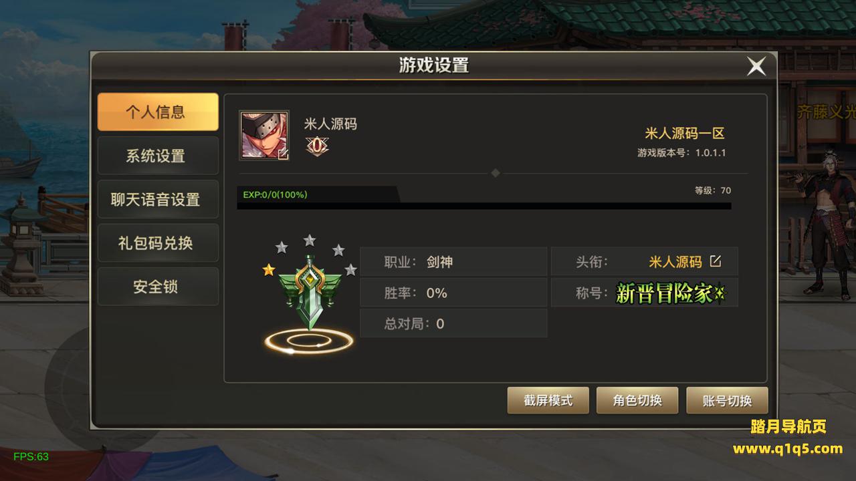Screen dimensions: 856x481
Task: Click the 新晋冒险家 title badge
Action: [x=671, y=293]
